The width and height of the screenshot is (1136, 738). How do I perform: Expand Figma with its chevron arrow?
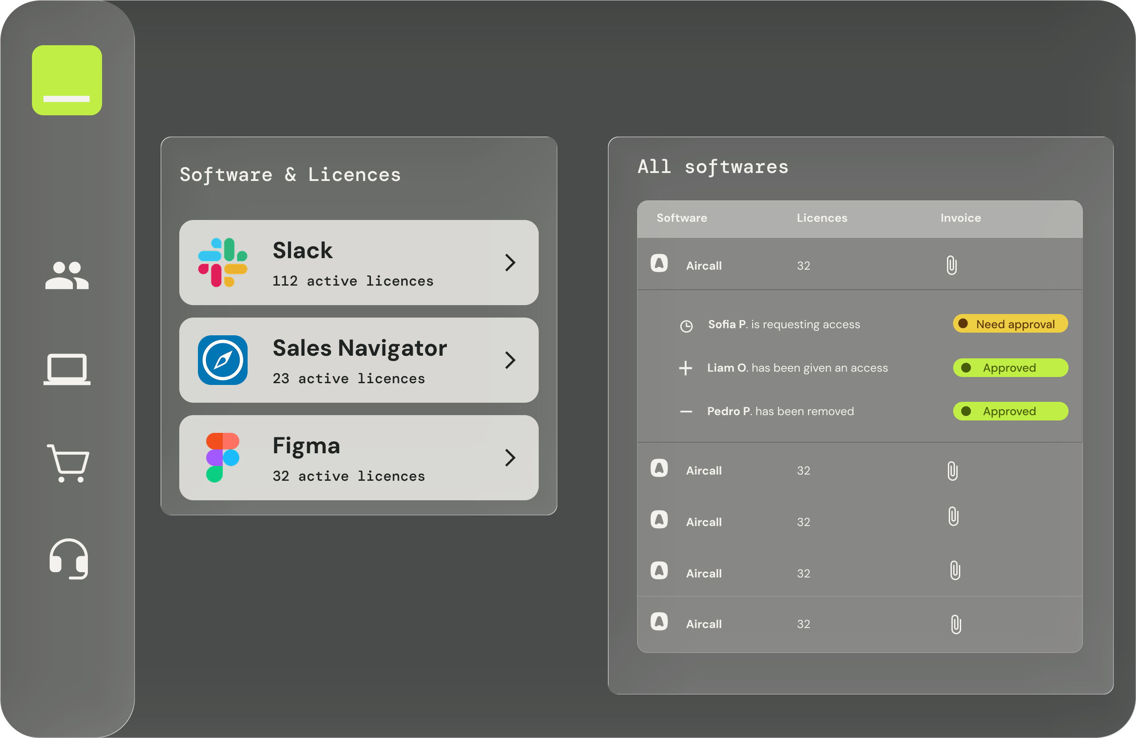(510, 458)
